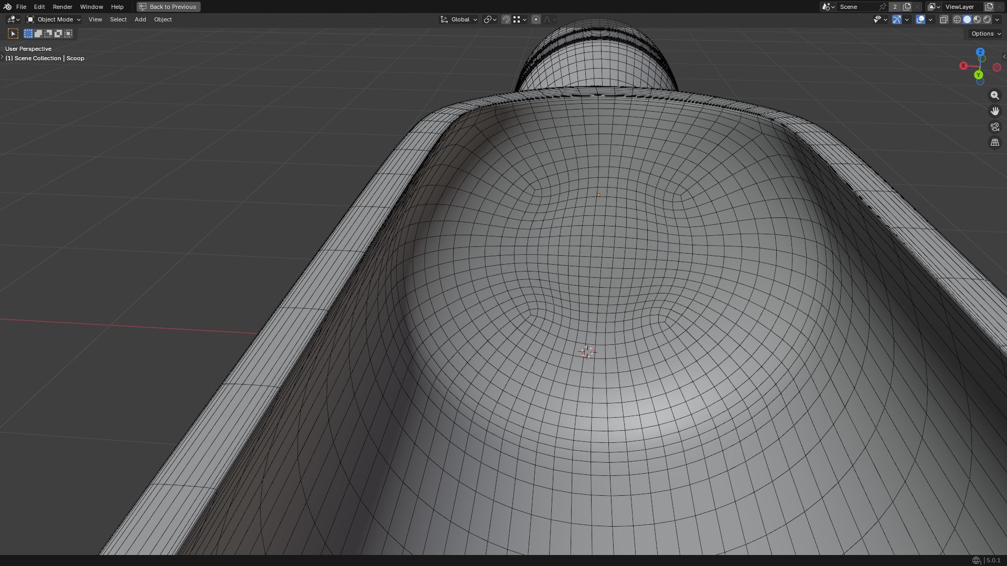Click the Z axis on navigation gizmo
Viewport: 1007px width, 566px height.
[980, 52]
